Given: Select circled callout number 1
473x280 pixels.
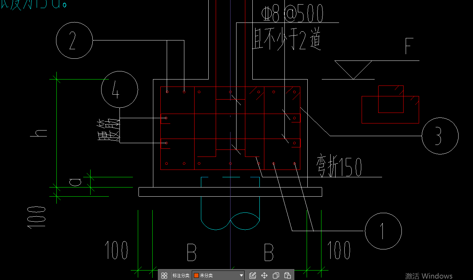Looking at the screenshot, I should coord(383,231).
